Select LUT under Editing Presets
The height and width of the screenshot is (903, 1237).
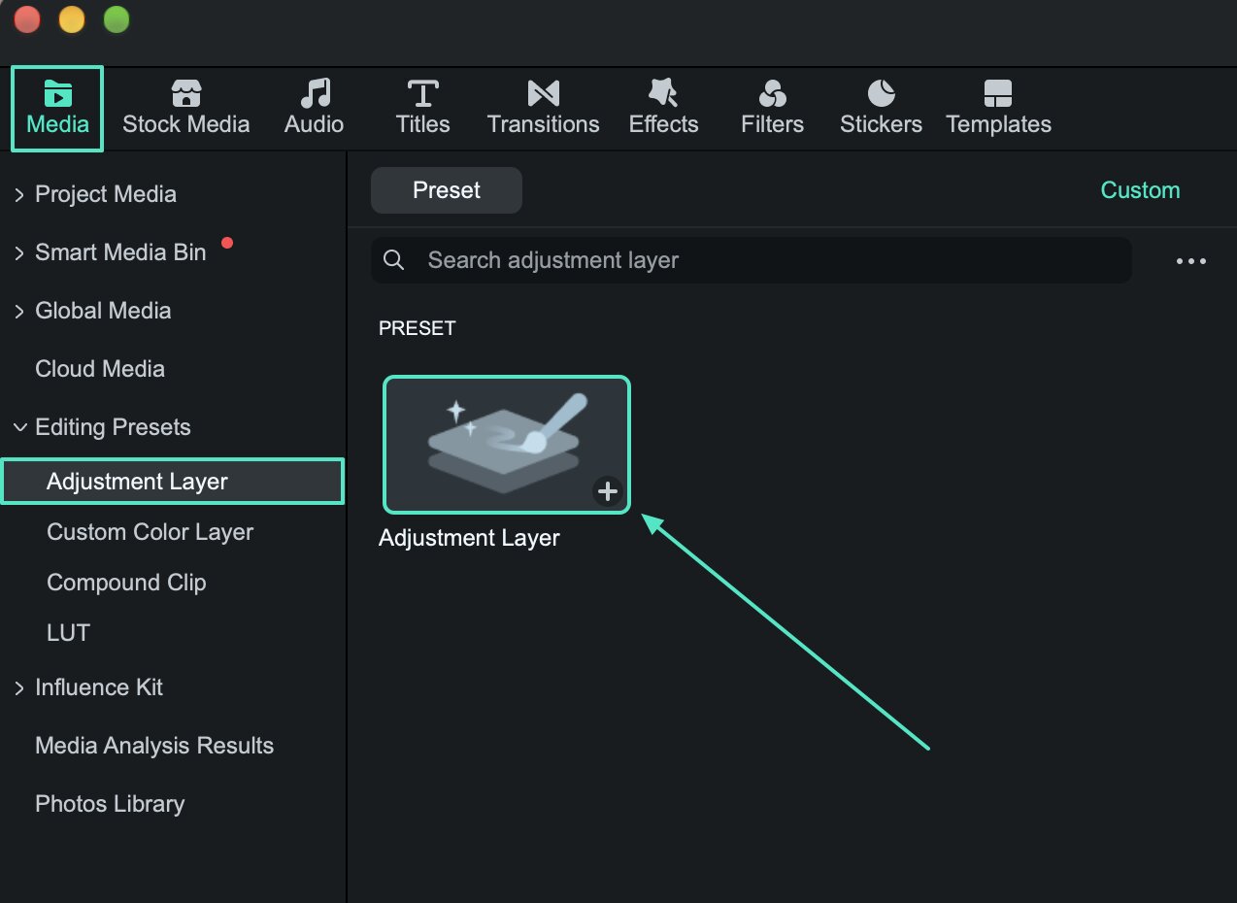(68, 633)
